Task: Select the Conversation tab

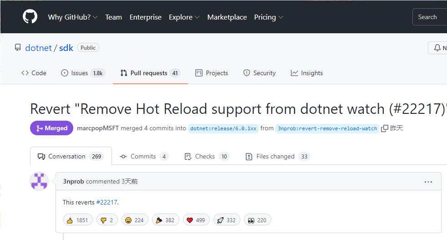Action: (71, 156)
